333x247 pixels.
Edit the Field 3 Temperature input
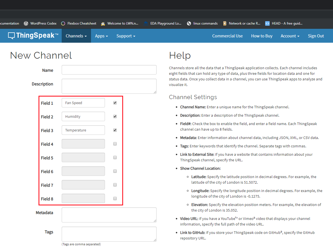click(x=83, y=130)
